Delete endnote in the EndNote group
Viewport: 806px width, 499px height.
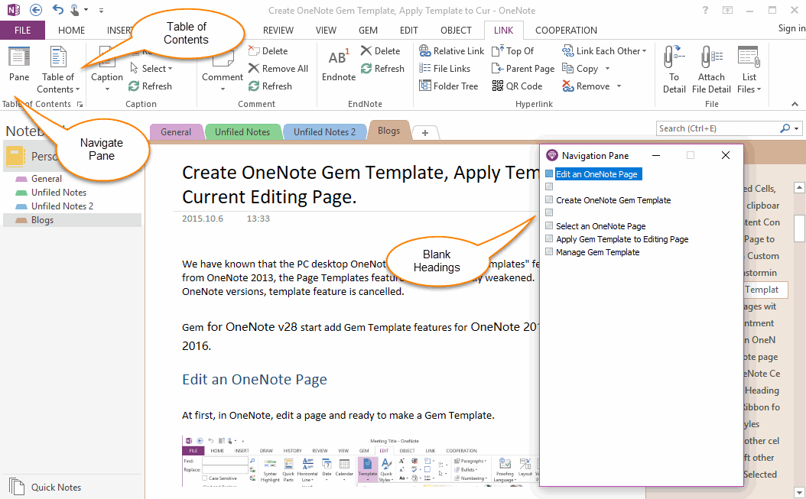pyautogui.click(x=380, y=51)
